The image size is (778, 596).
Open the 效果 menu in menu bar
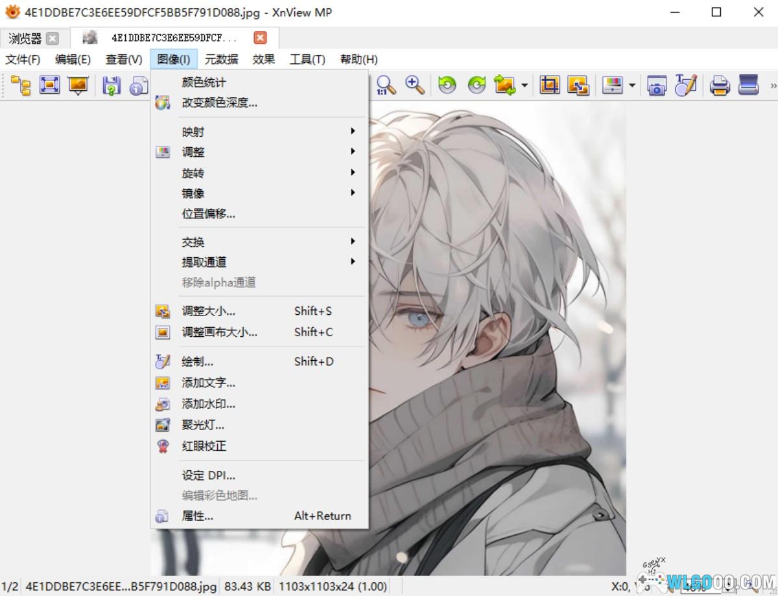[x=263, y=60]
